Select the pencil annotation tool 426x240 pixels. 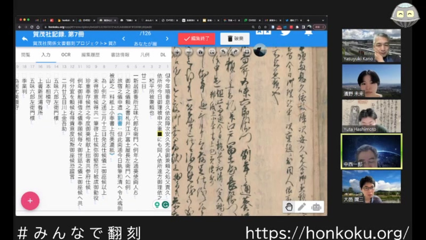(302, 207)
